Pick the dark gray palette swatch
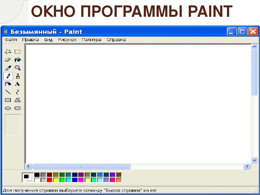Screen dimensions: 260x195 click(x=43, y=175)
